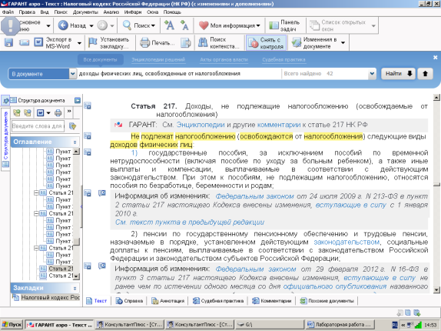
Task: Increase the font size with the A-plus icon
Action: [x=169, y=25]
